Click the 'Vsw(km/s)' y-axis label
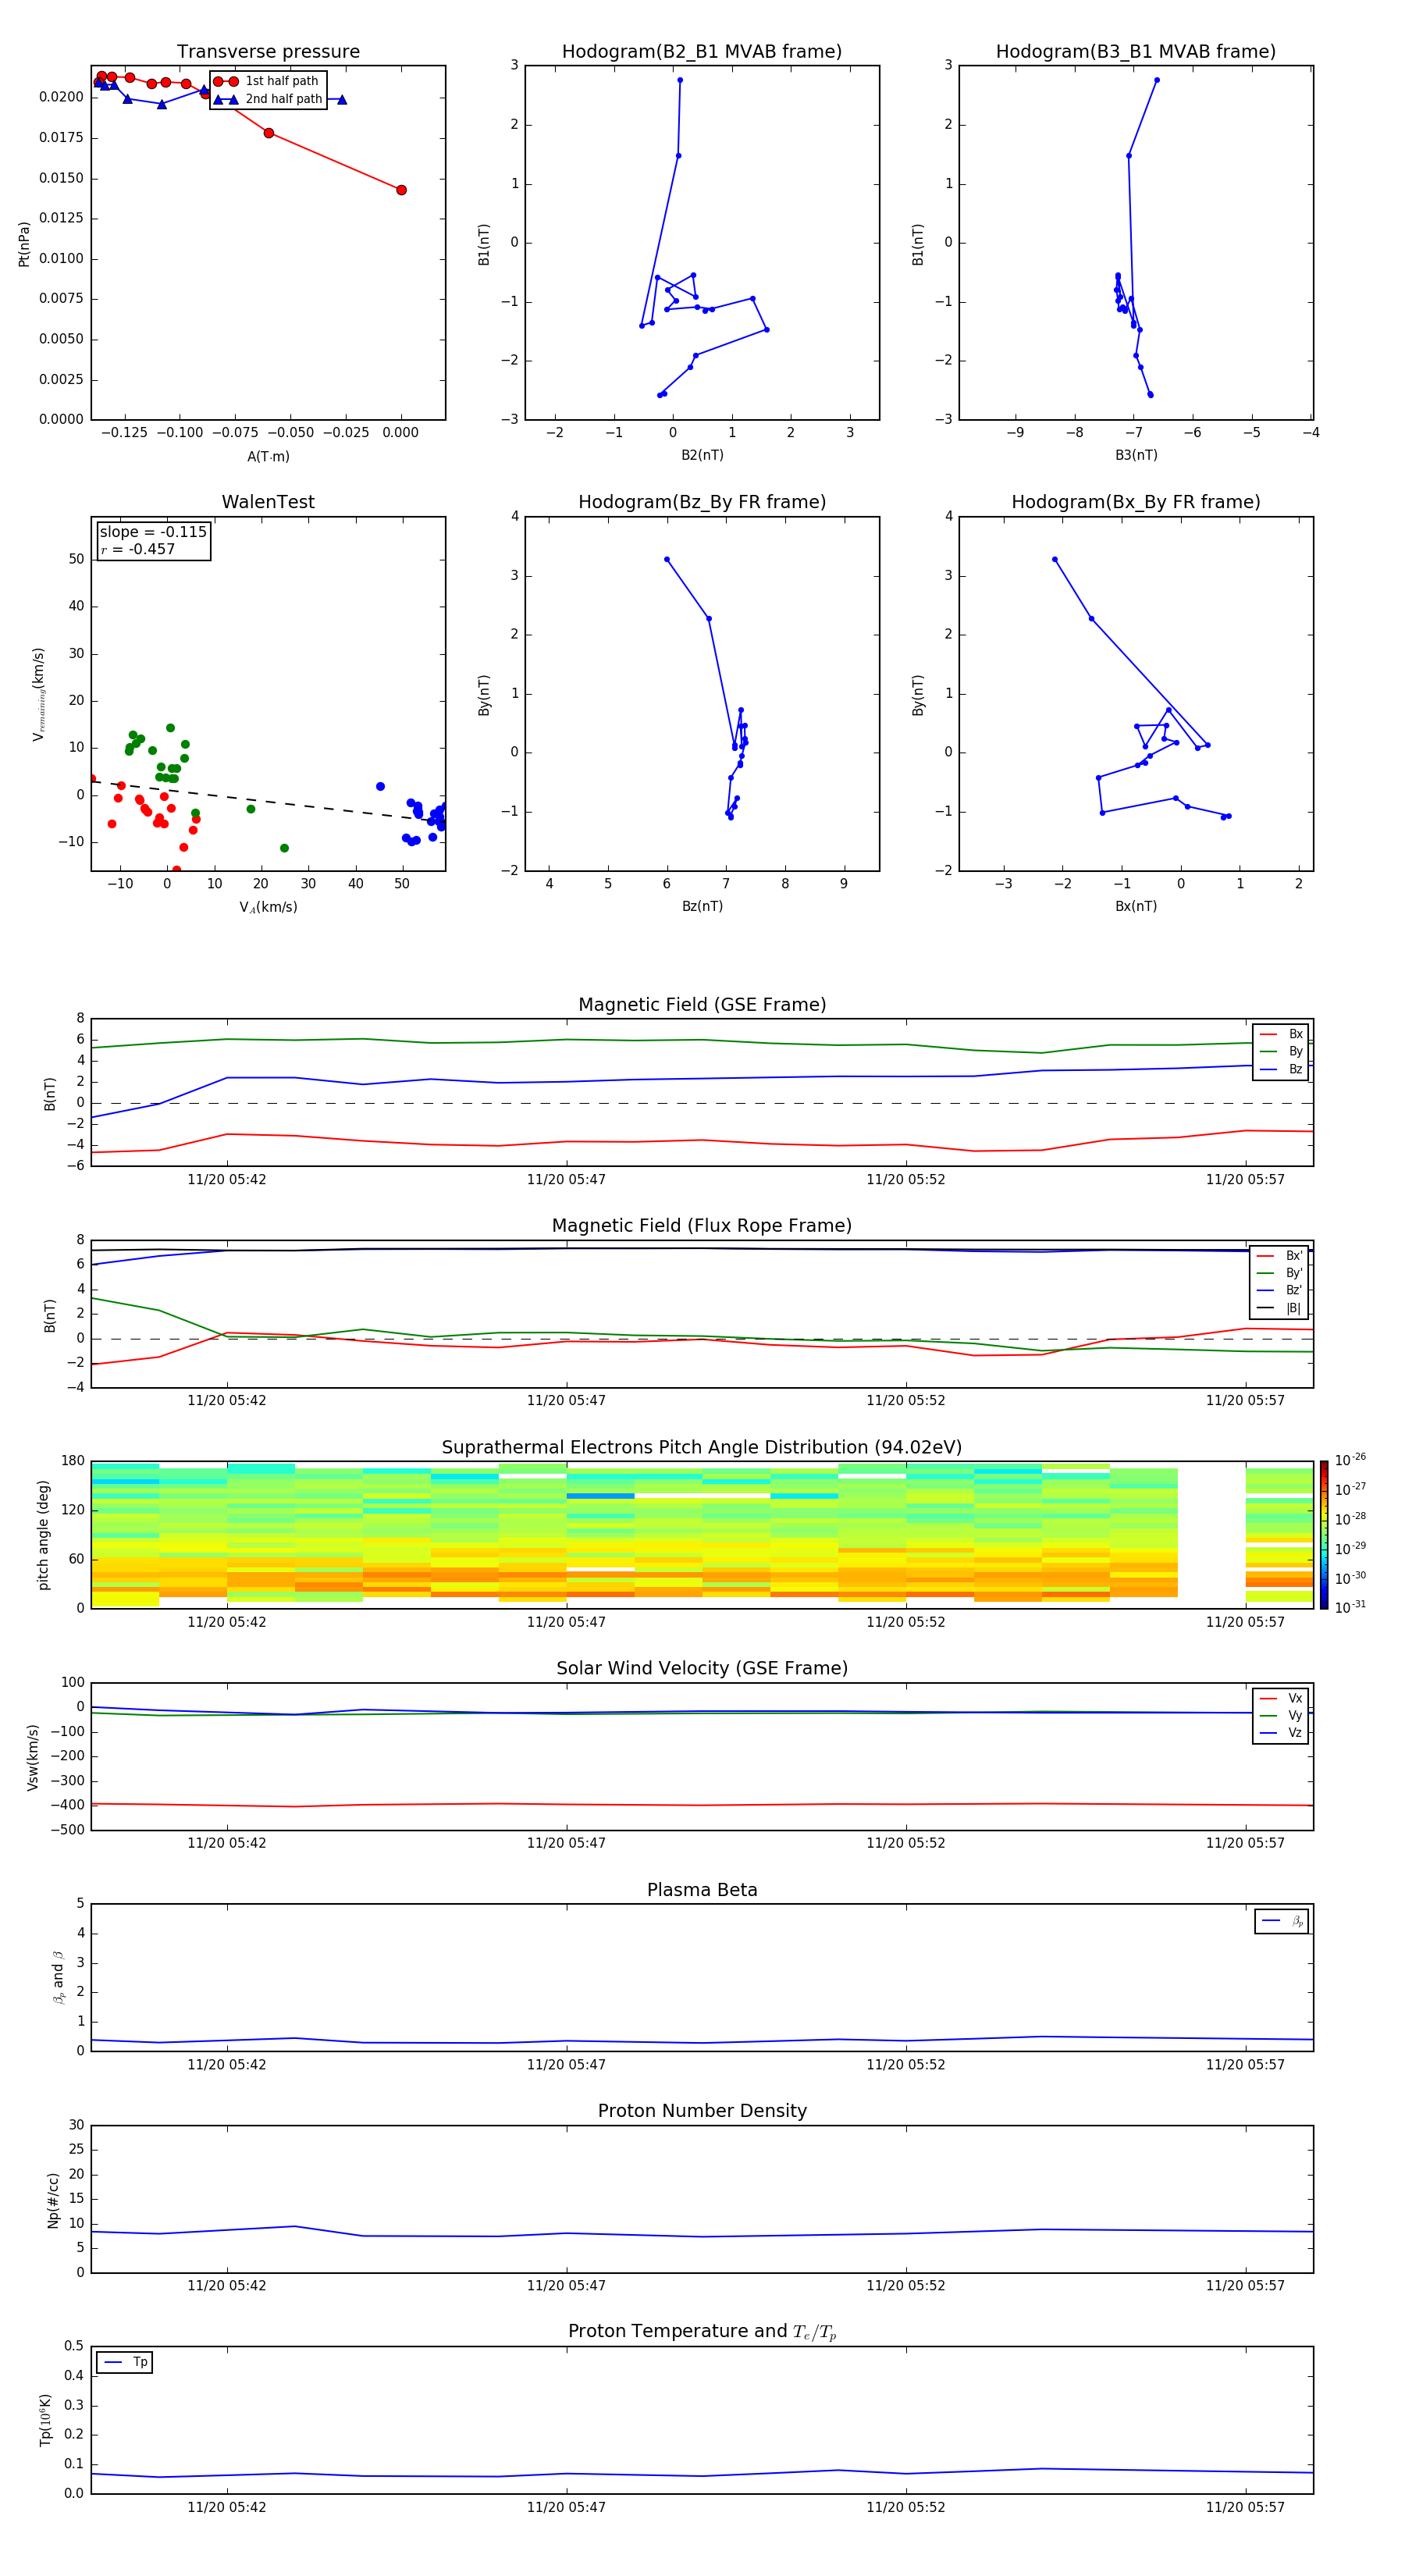Screen dimensions: 1405x2576 click(33, 1757)
